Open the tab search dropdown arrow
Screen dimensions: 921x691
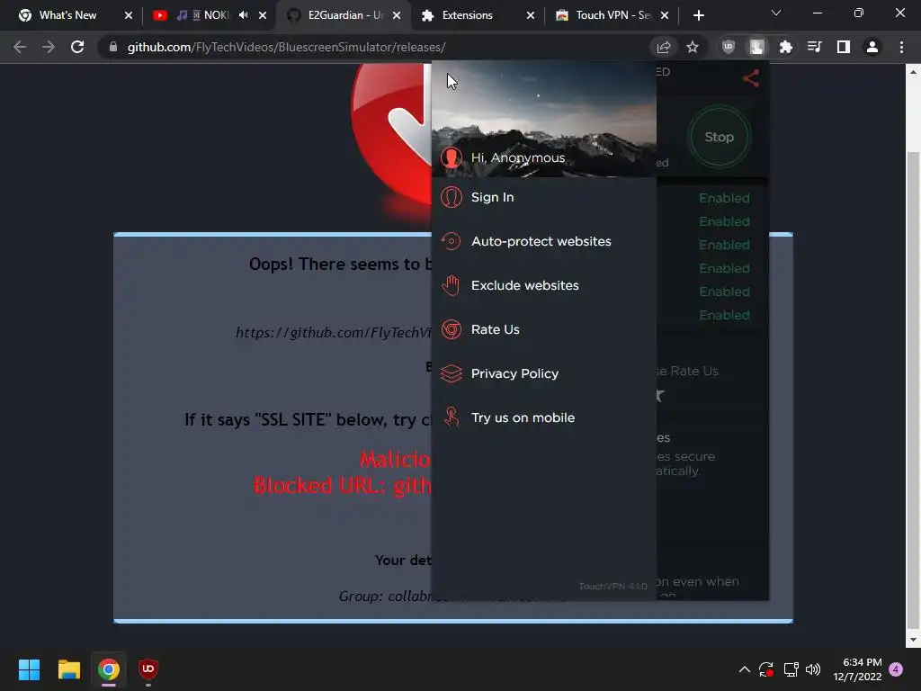(776, 13)
